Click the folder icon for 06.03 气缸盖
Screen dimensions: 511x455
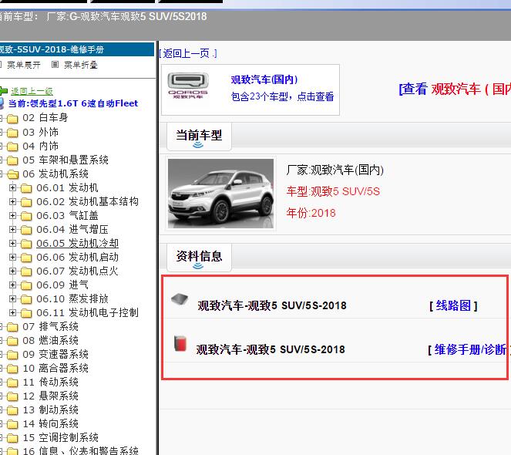(x=26, y=216)
